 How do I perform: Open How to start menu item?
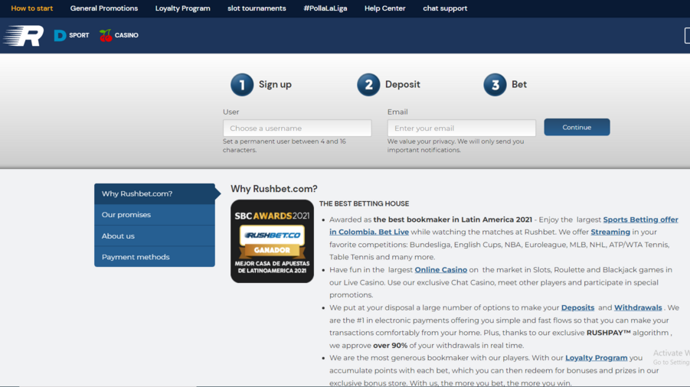[x=32, y=8]
